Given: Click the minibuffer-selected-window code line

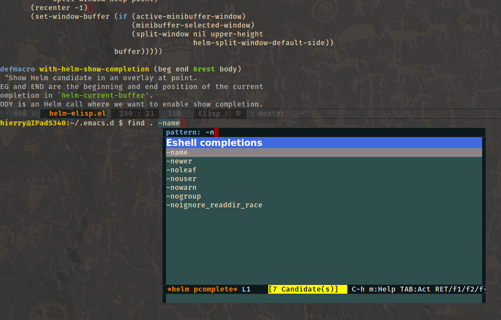Looking at the screenshot, I should 193,25.
